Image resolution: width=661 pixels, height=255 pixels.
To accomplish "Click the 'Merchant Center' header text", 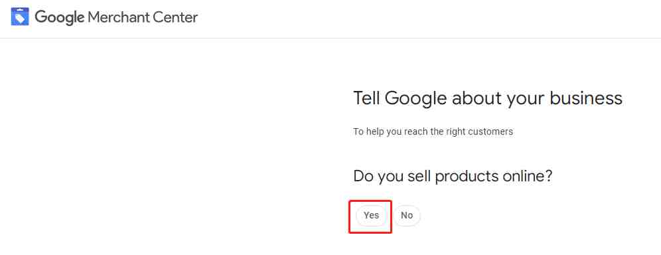I will pos(143,17).
